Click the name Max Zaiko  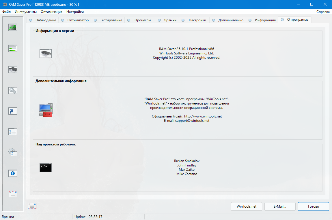tap(186, 170)
